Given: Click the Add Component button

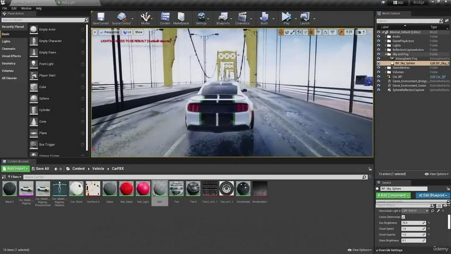Looking at the screenshot, I should (393, 195).
